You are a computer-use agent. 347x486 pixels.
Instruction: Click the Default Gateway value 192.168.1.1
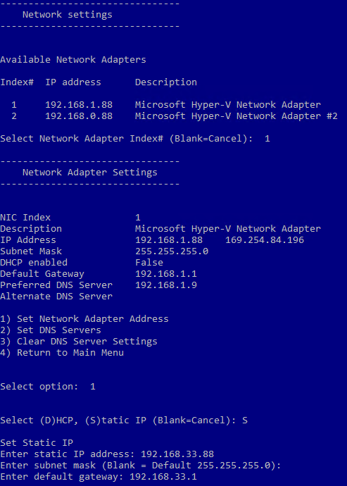click(x=165, y=274)
